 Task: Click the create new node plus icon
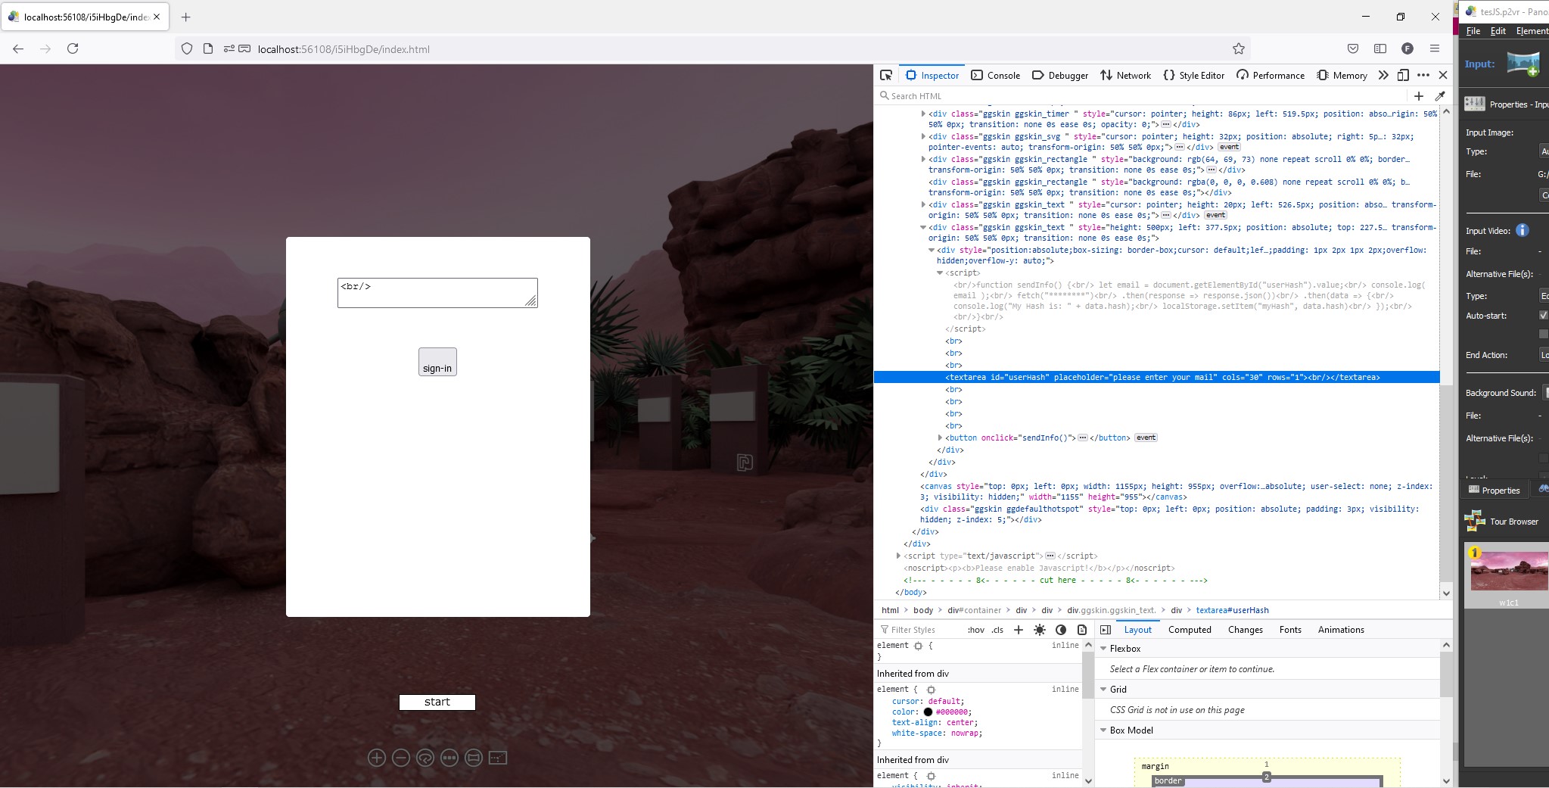pos(1419,96)
